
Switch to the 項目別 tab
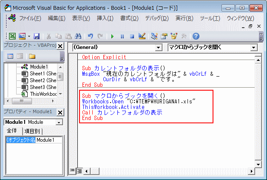[32, 131]
